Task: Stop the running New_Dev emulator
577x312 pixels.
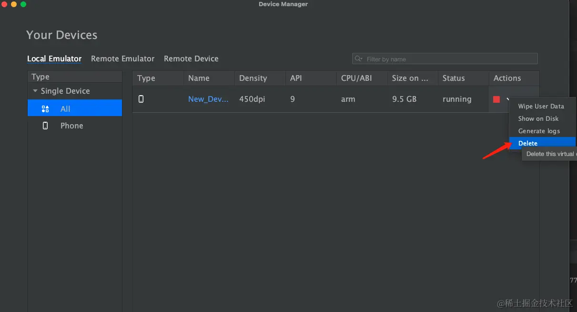Action: tap(496, 99)
